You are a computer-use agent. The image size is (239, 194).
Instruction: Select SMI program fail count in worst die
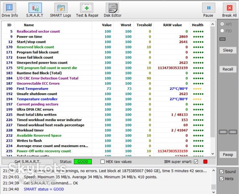pyautogui.click(x=106, y=68)
